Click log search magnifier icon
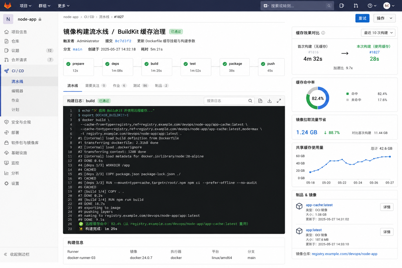 pos(250,101)
